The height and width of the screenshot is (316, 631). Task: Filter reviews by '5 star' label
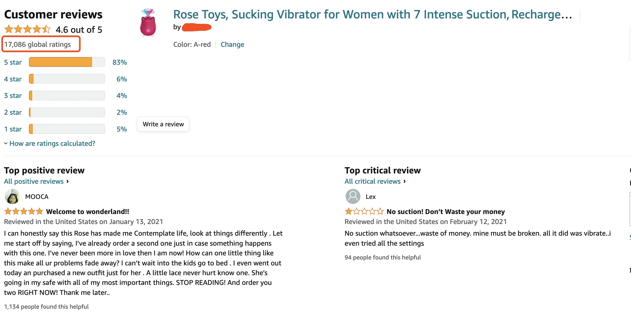pos(13,62)
